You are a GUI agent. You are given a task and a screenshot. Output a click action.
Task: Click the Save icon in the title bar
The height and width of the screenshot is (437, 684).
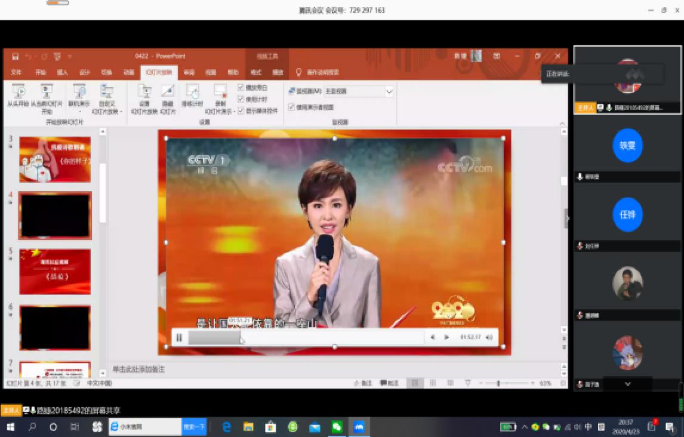click(x=16, y=56)
